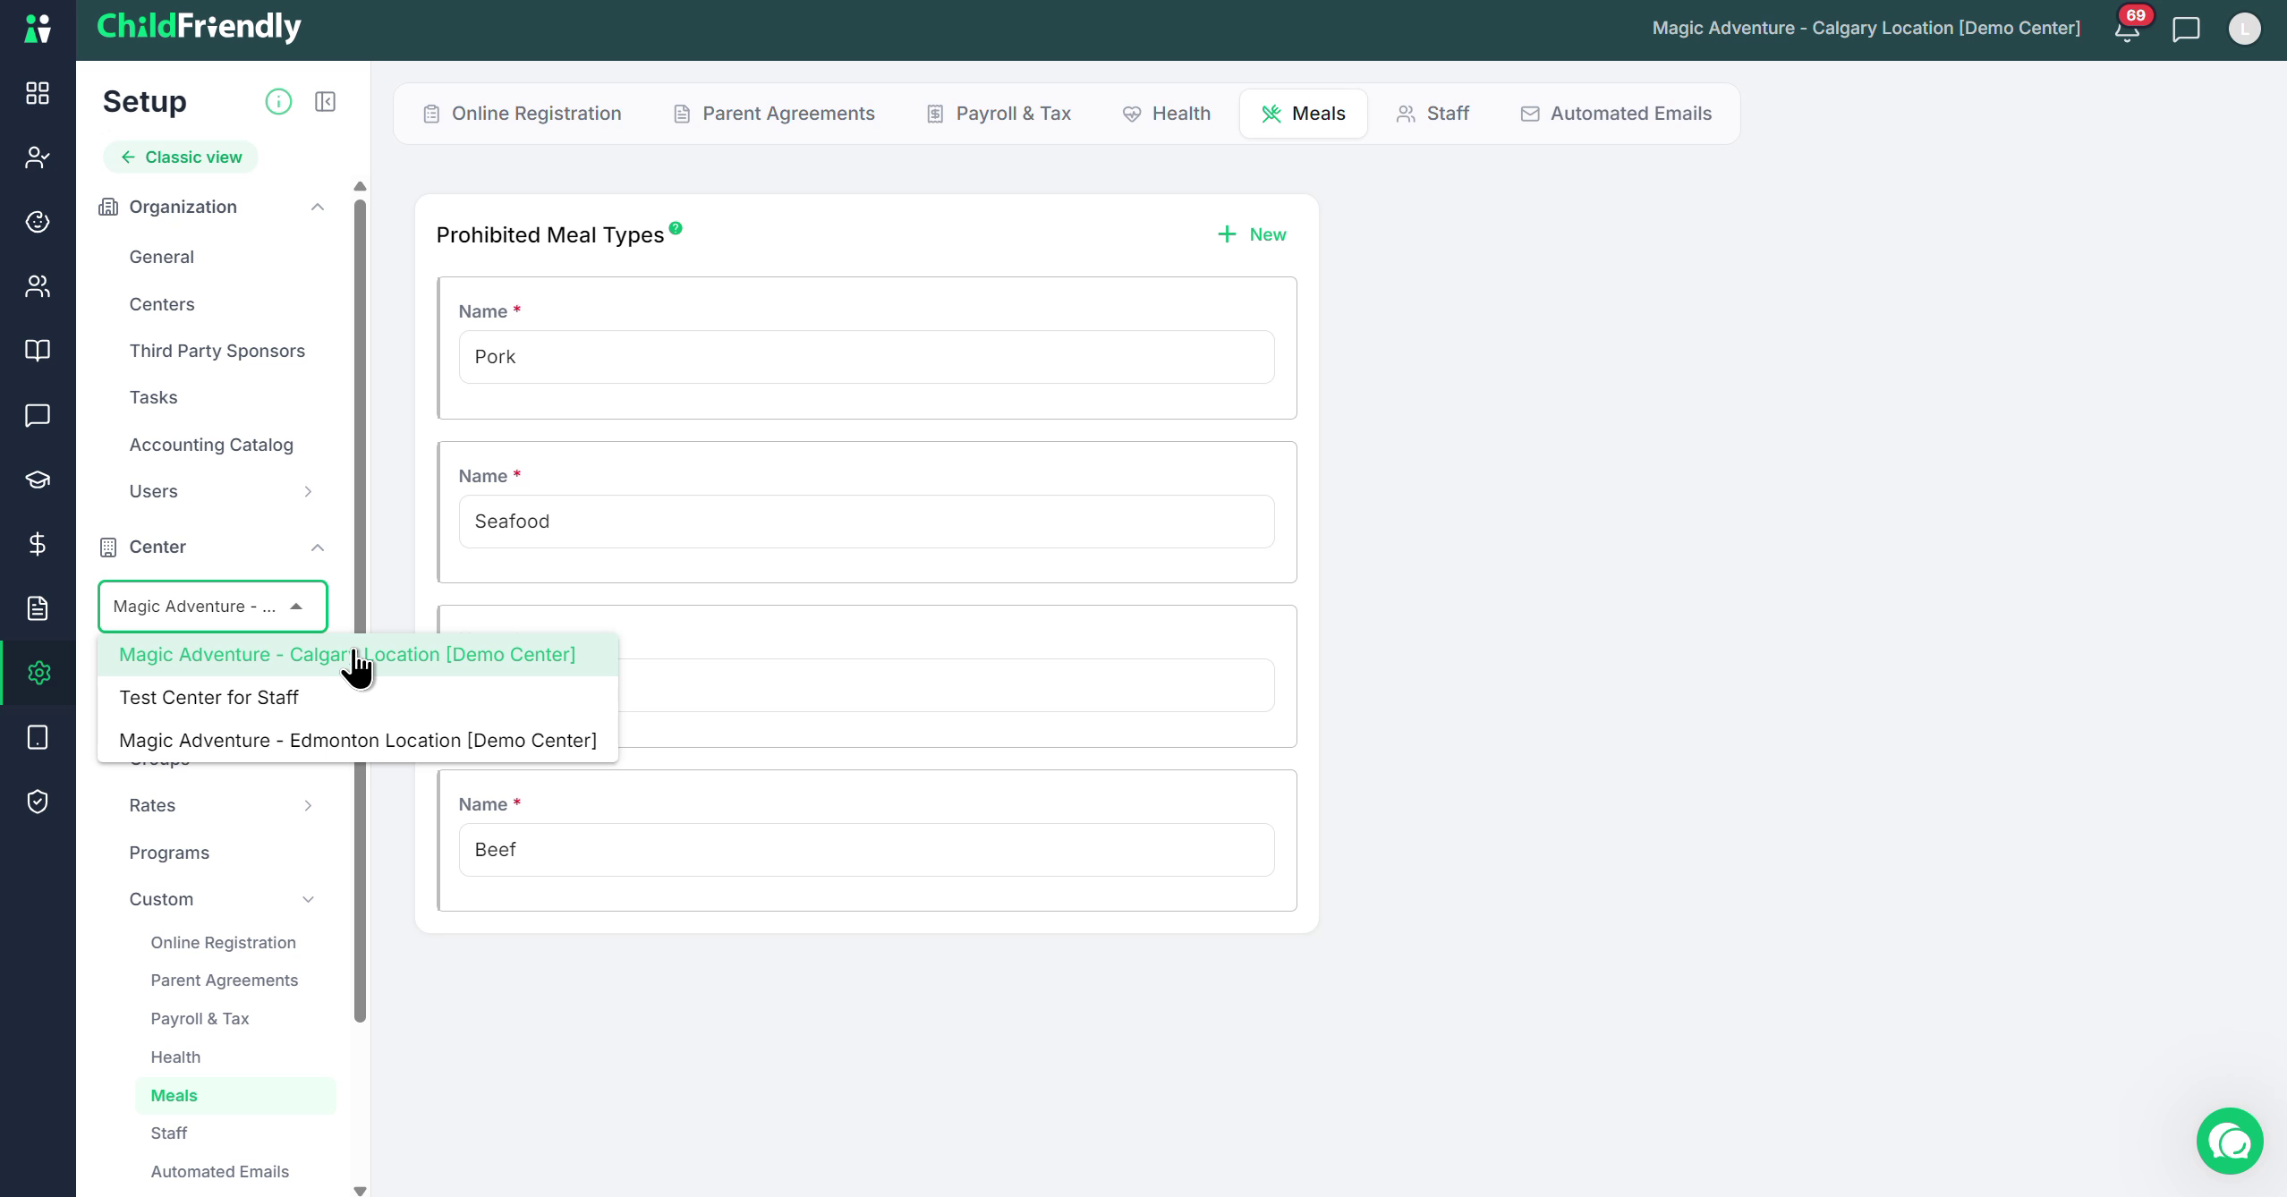Collapse the Organization section
This screenshot has height=1197, width=2287.
(318, 208)
